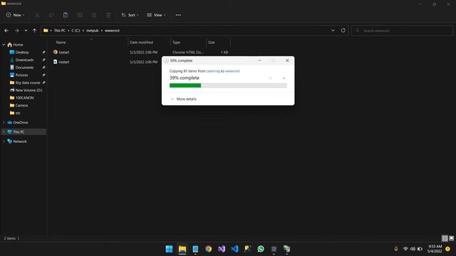Open Visual Studio from the taskbar

pyautogui.click(x=222, y=249)
